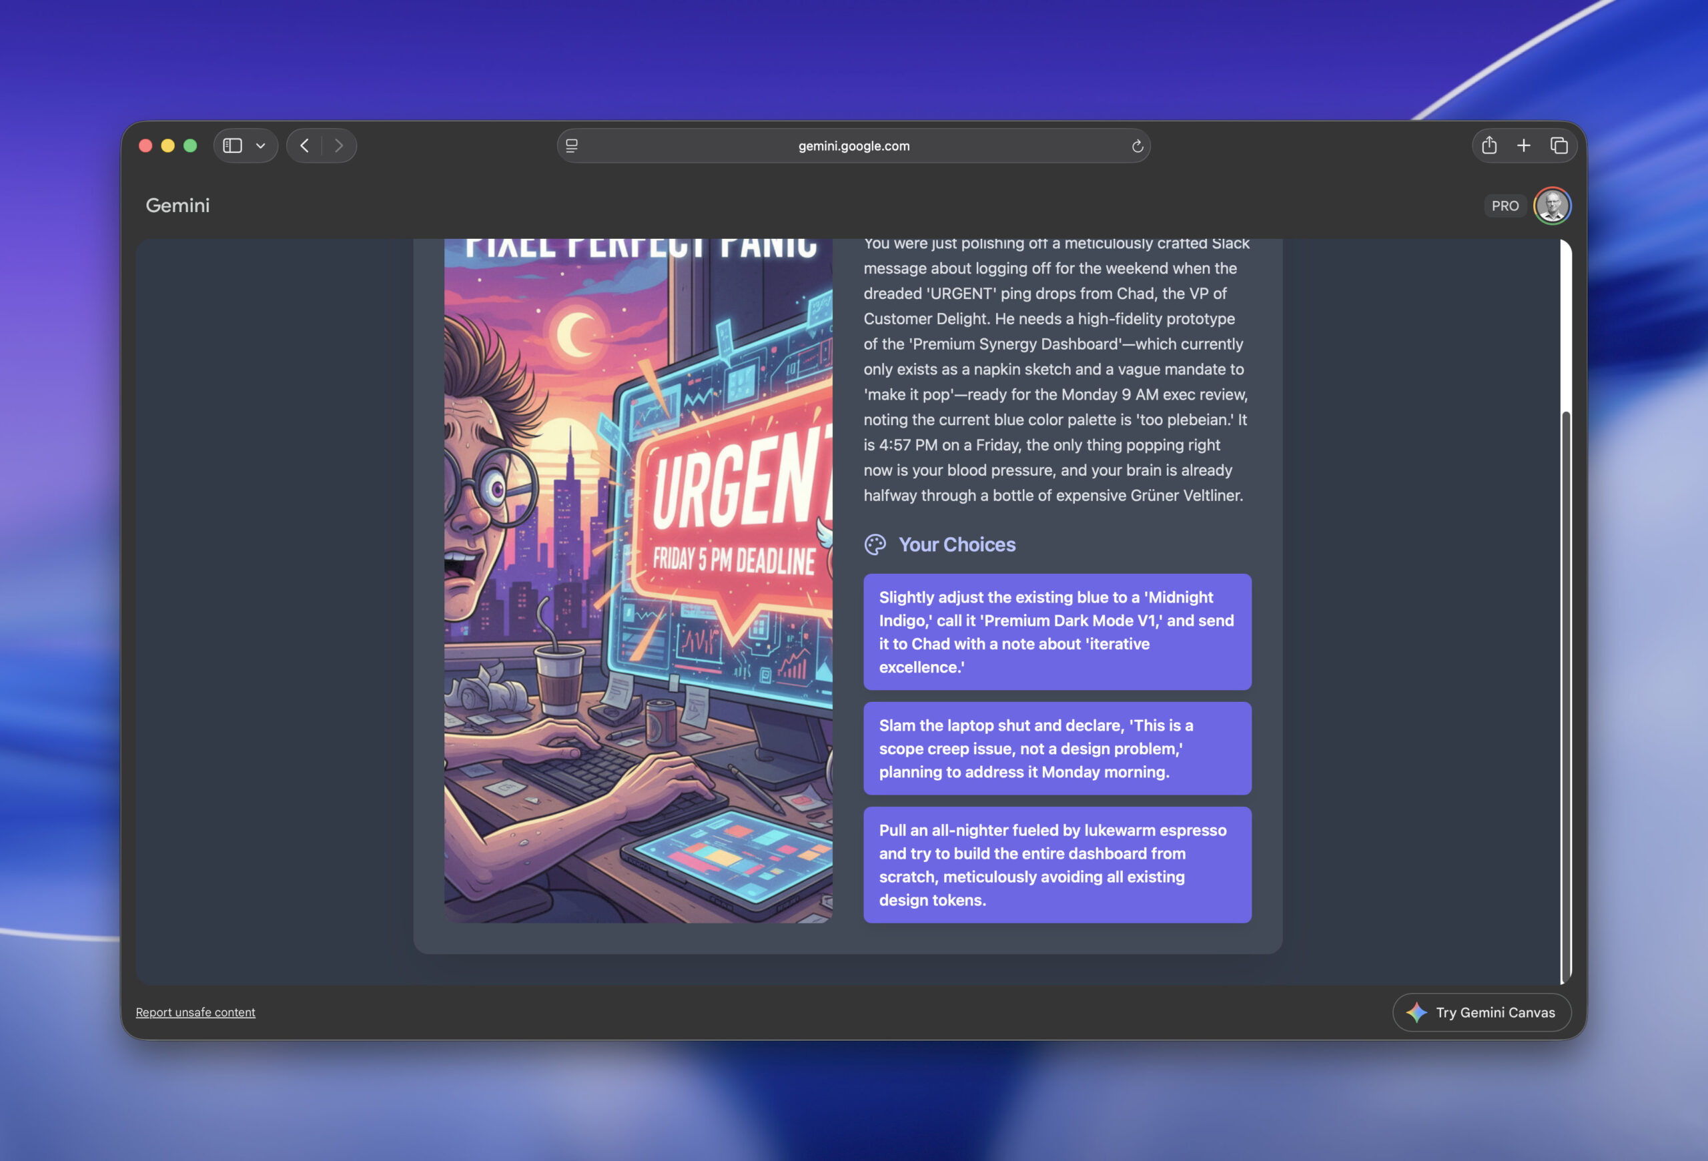1708x1161 pixels.
Task: Open the page settings icon in address bar
Action: [572, 145]
